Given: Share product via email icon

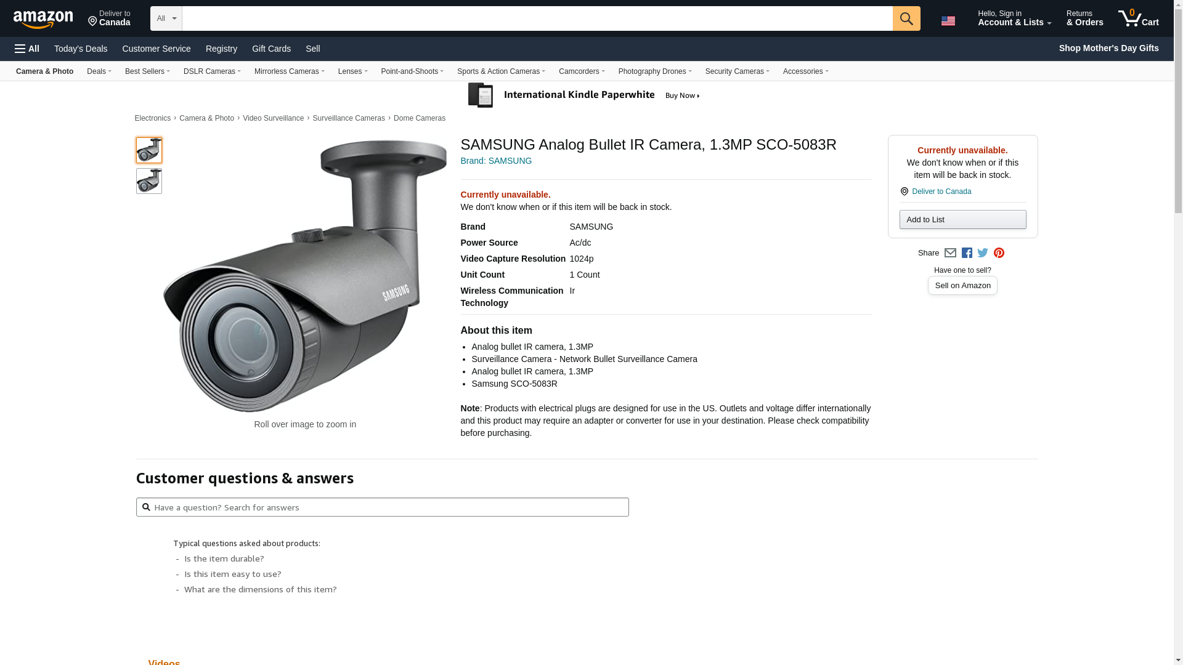Looking at the screenshot, I should click(x=950, y=253).
